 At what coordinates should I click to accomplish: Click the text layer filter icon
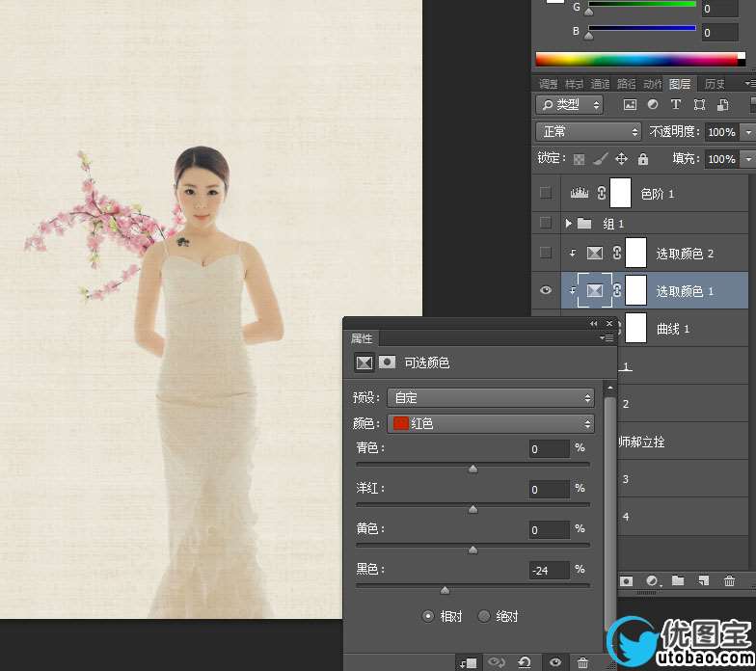[675, 104]
